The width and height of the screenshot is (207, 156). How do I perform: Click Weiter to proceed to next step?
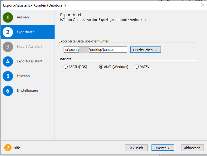coord(163,148)
